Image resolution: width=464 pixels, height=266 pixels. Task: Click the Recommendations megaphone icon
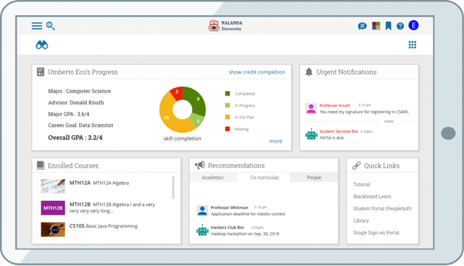coord(200,165)
